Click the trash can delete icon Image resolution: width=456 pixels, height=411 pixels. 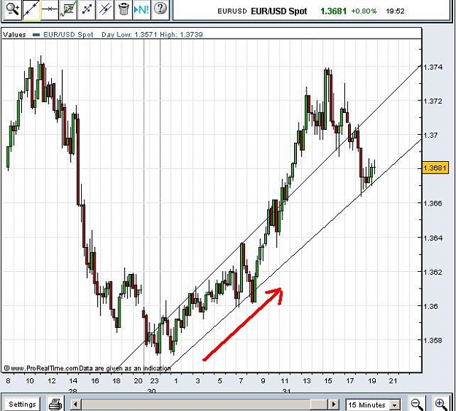123,9
